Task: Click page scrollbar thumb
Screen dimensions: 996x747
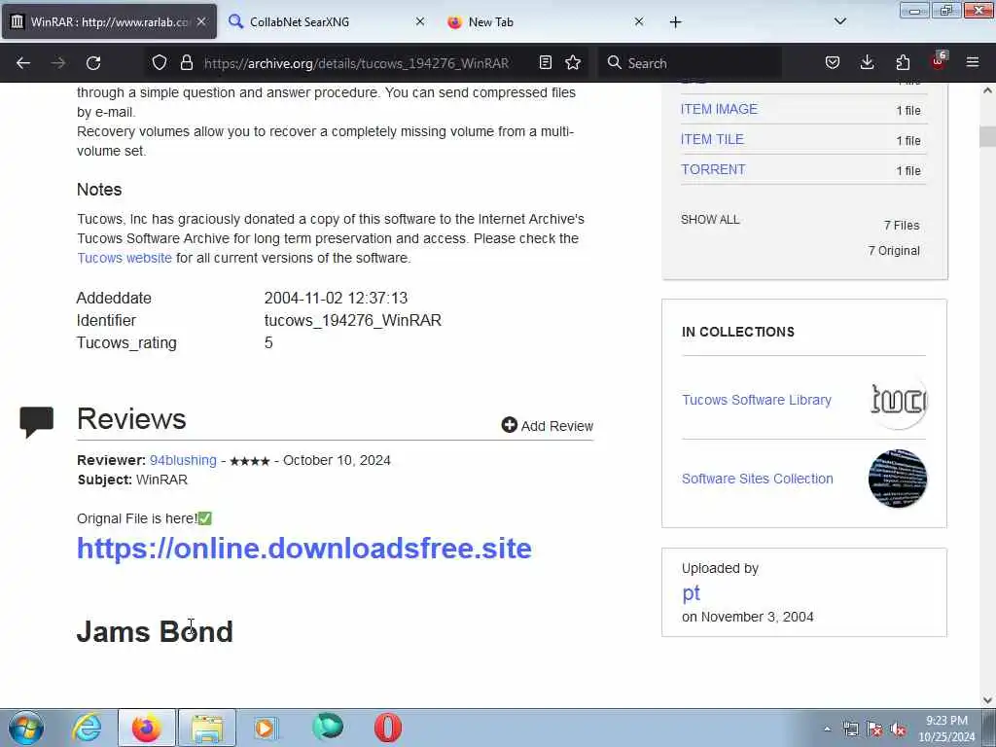Action: 987,136
